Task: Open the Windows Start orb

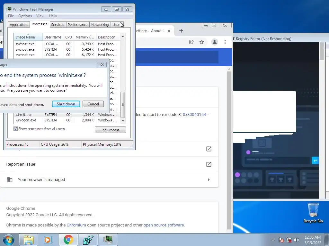Action: tap(8, 240)
